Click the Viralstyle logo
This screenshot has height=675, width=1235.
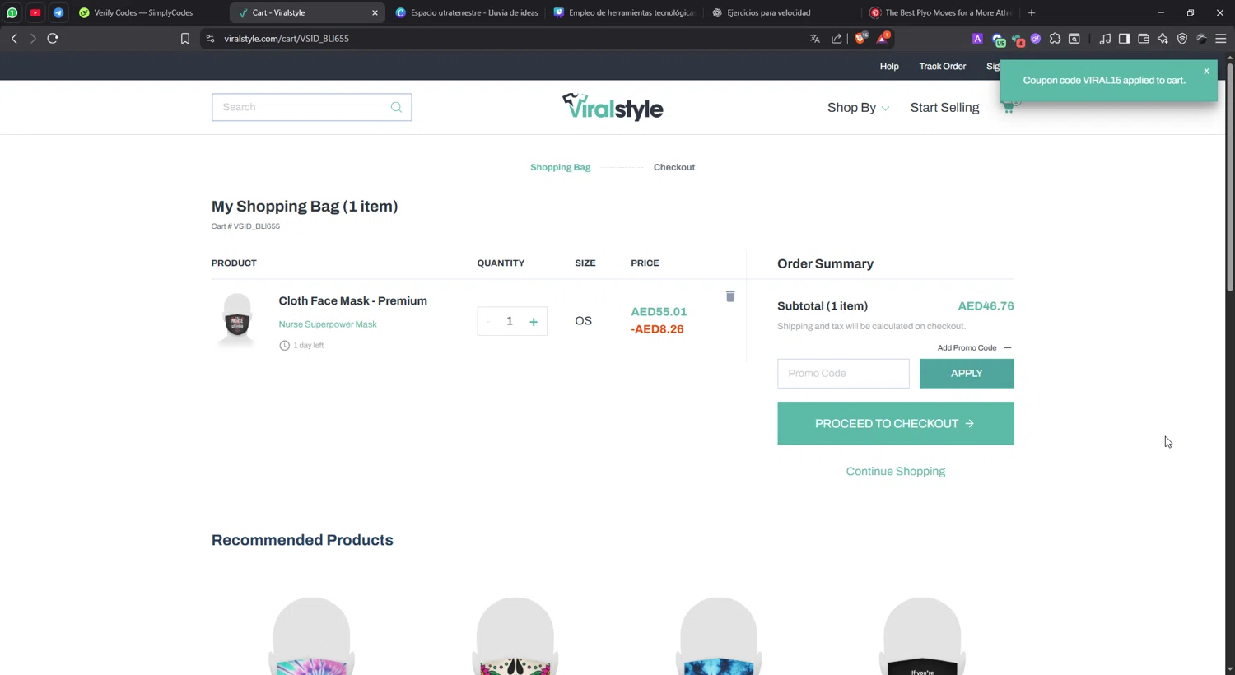[613, 107]
